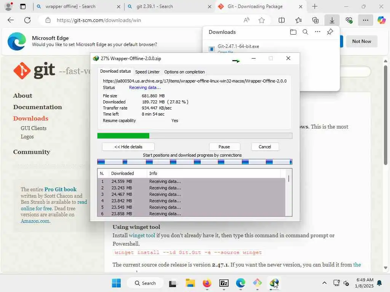Open the clock showing 6:49 AM
The image size is (390, 292).
pos(364,283)
